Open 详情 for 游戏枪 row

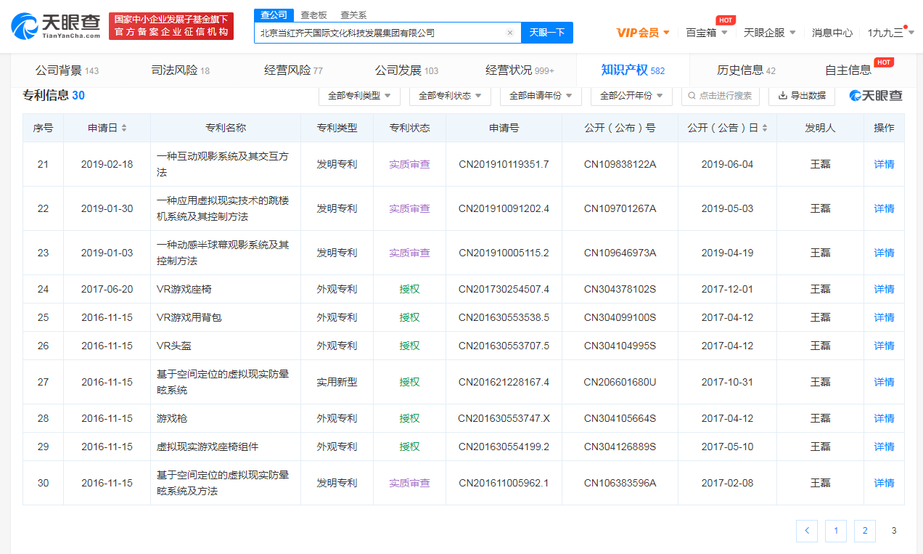[x=884, y=418]
